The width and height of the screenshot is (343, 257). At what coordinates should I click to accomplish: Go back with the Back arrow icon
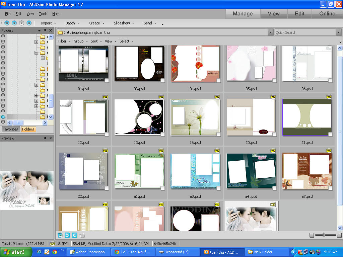[x=14, y=23]
